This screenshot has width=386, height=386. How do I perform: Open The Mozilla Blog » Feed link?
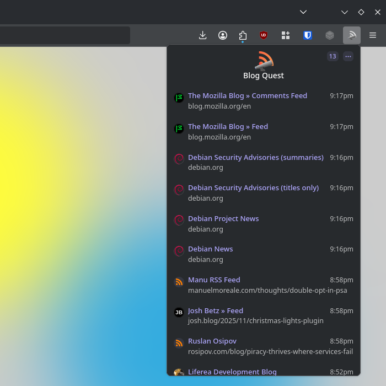(x=228, y=127)
